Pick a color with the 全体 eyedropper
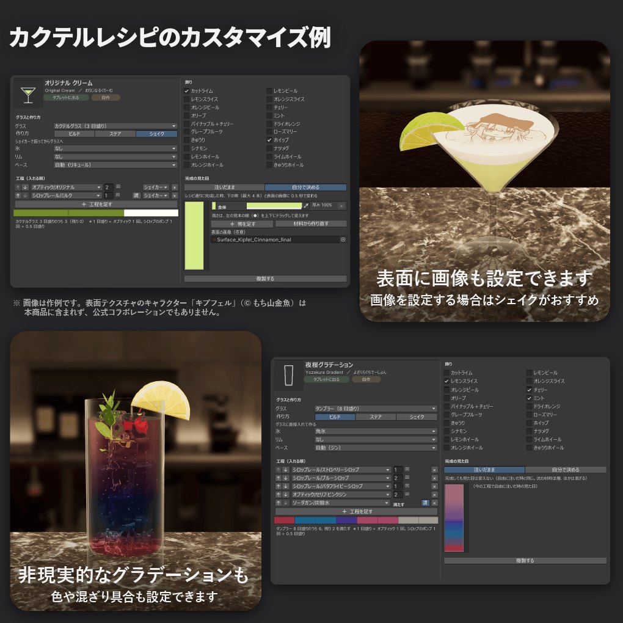This screenshot has width=623, height=623. point(305,205)
